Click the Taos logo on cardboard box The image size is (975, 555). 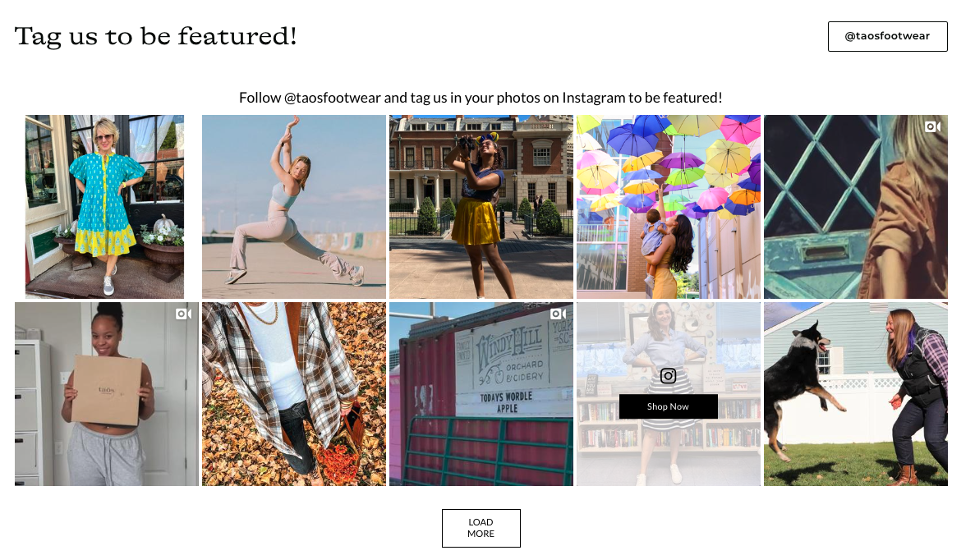[x=107, y=390]
